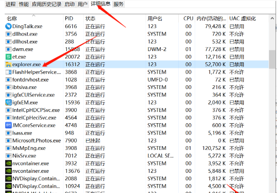Select the nvcontainer.exe icon with PID 3932
Image resolution: width=277 pixels, height=193 pixels.
[8, 163]
